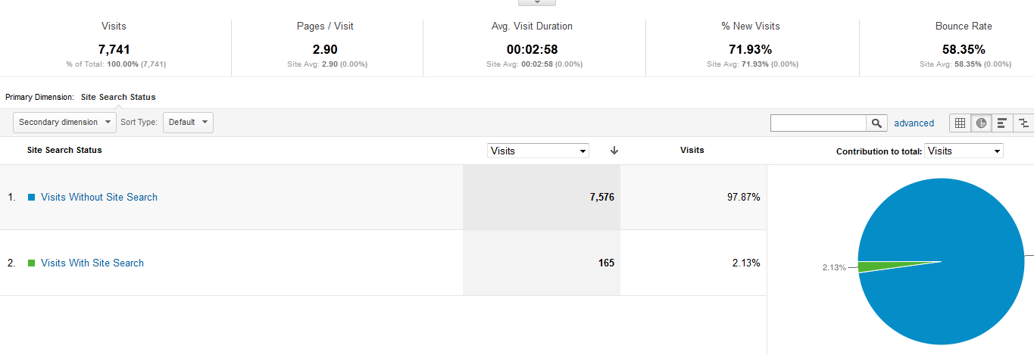Click the green Visits With Site Search swatch
Screen dimensions: 1034x355
(x=32, y=263)
